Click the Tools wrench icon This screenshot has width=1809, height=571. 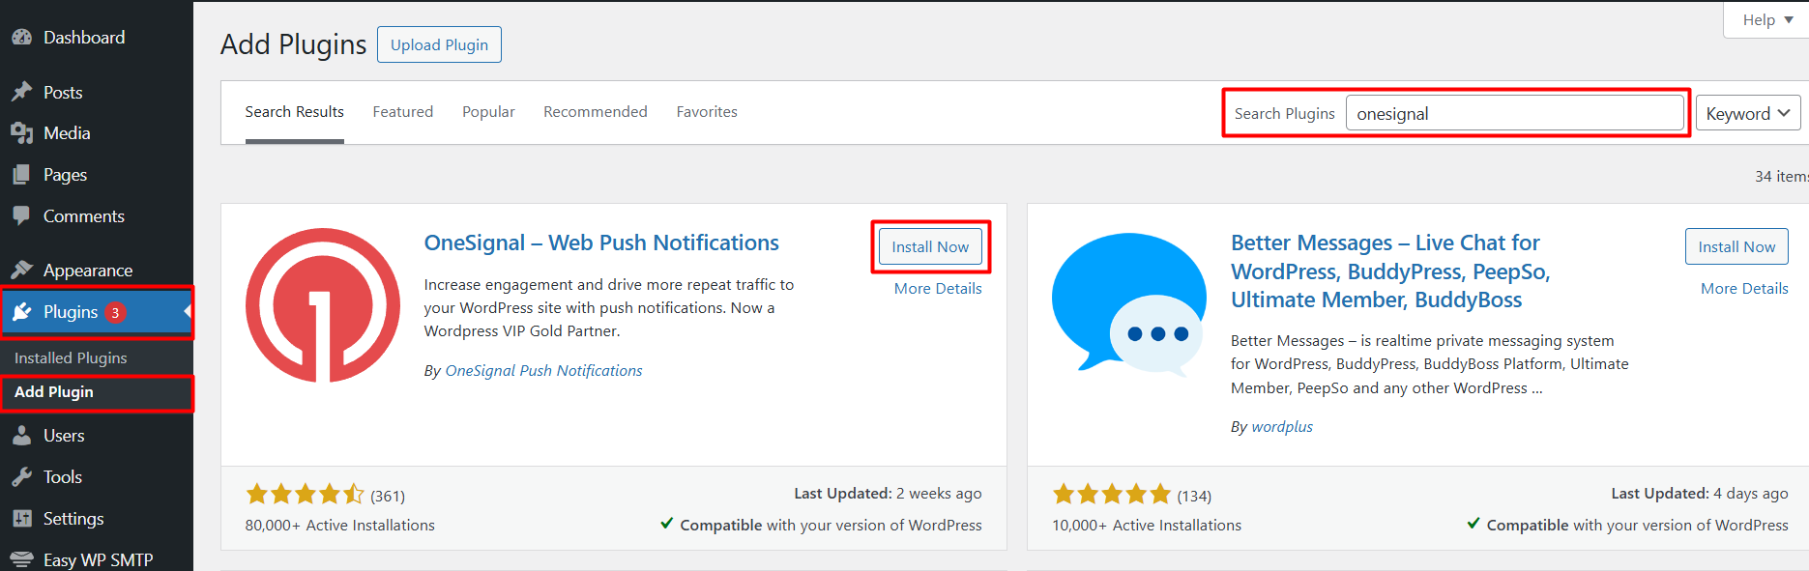click(21, 476)
